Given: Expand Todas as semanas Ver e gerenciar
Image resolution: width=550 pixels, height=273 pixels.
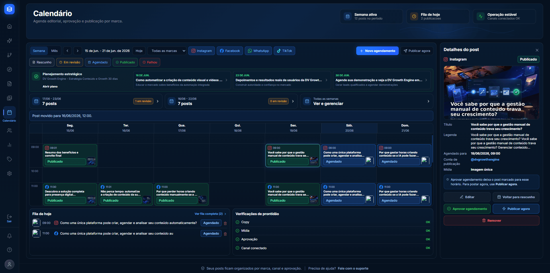Looking at the screenshot, I should (x=367, y=101).
